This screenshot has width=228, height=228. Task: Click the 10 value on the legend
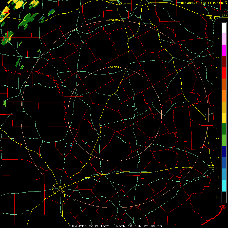(218, 168)
